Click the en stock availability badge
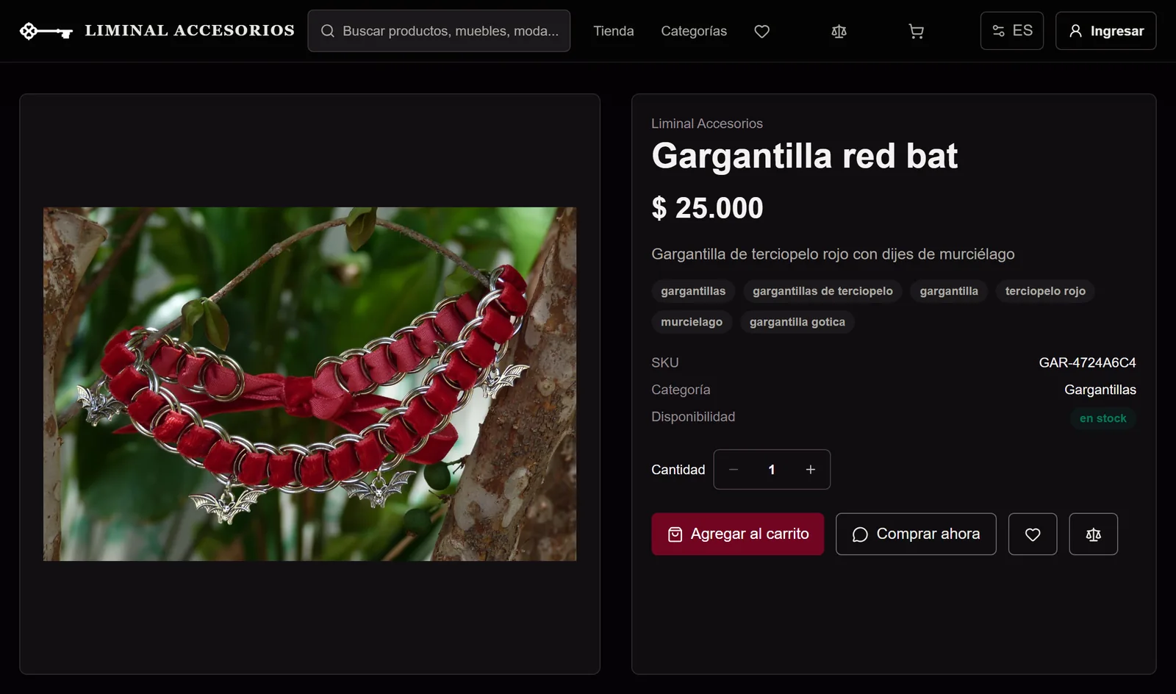This screenshot has width=1176, height=694. (1102, 418)
